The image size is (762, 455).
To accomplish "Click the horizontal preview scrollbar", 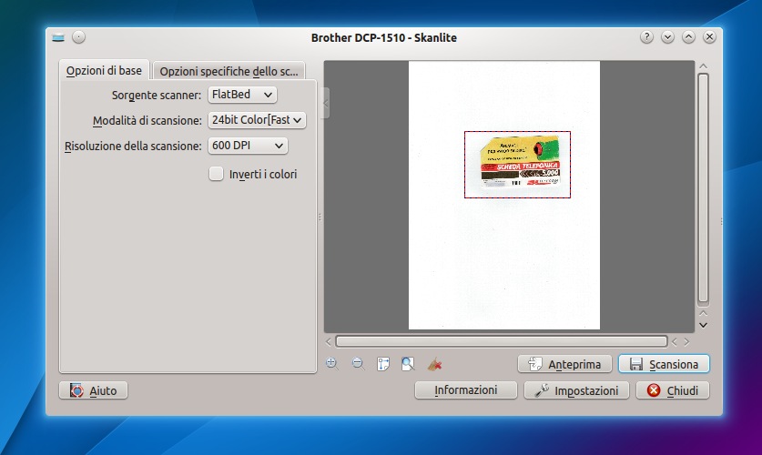I will point(501,342).
